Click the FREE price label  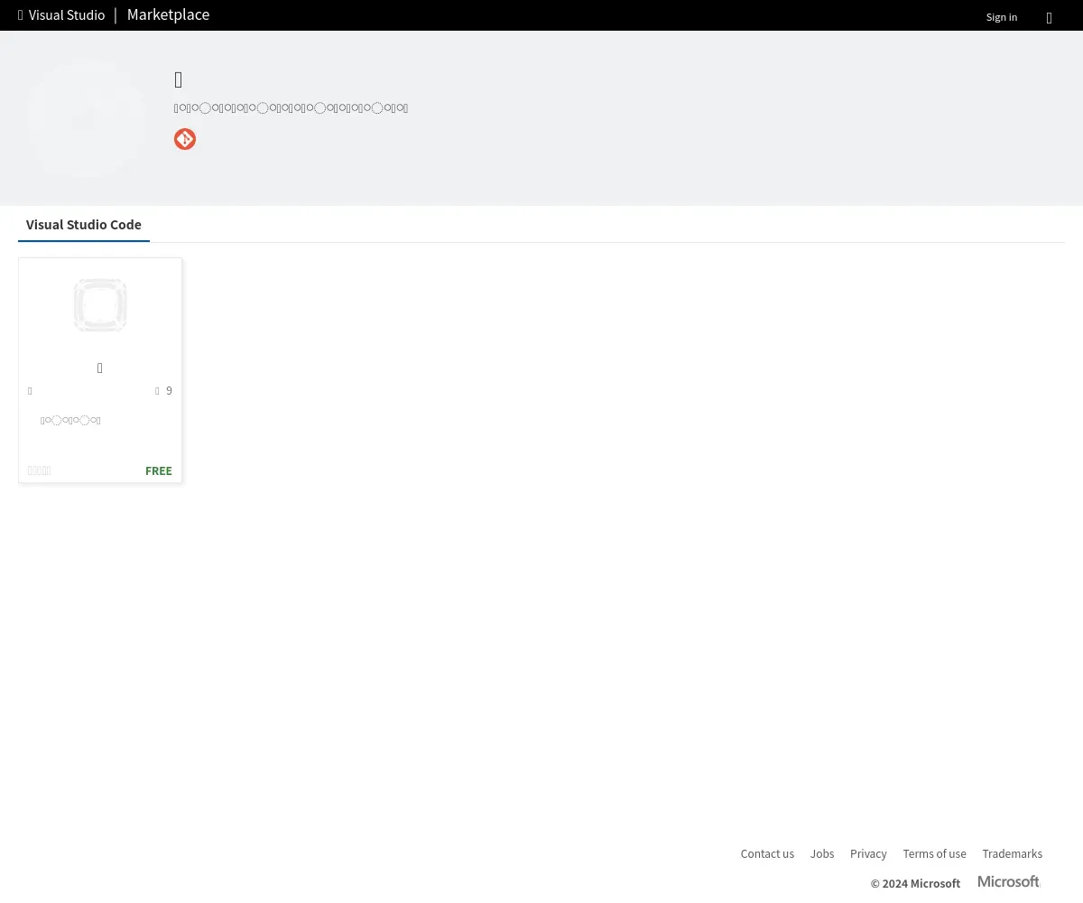click(x=159, y=470)
